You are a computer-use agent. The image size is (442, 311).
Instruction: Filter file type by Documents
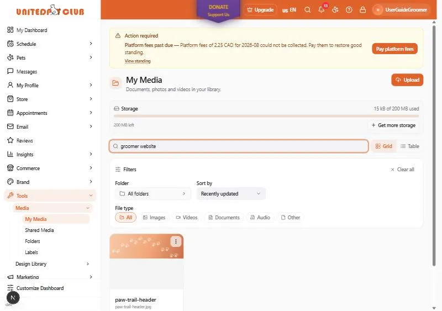click(x=224, y=218)
